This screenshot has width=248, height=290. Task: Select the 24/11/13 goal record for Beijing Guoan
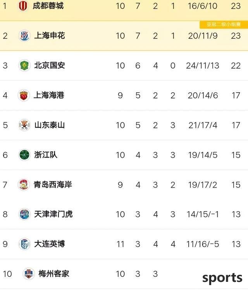(203, 66)
